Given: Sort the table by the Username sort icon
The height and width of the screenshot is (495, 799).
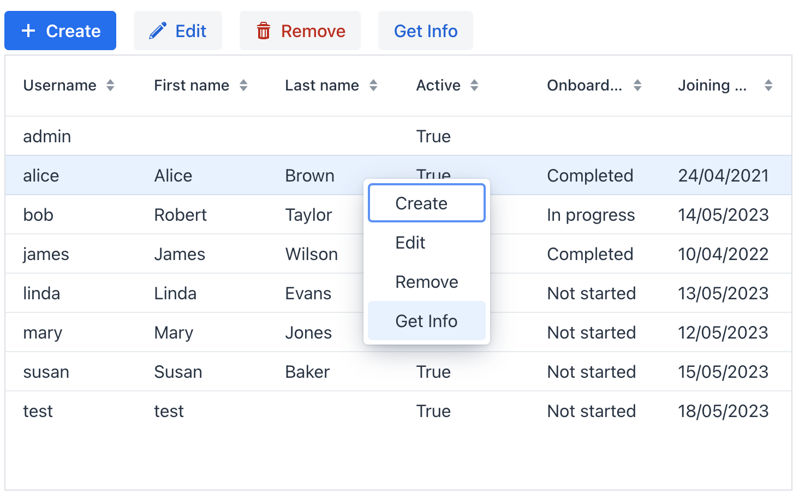Looking at the screenshot, I should point(110,86).
